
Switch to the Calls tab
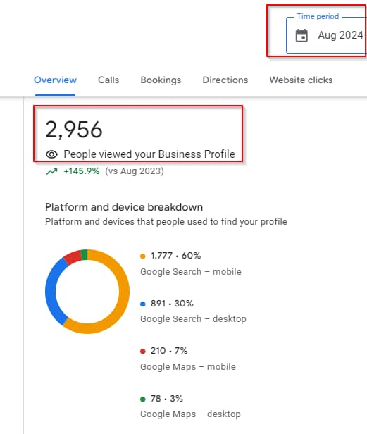(108, 80)
